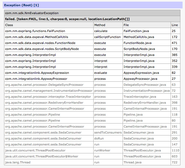Viewport: 185px width, 168px height.
Task: Click line number 339 cell
Action: point(176,67)
